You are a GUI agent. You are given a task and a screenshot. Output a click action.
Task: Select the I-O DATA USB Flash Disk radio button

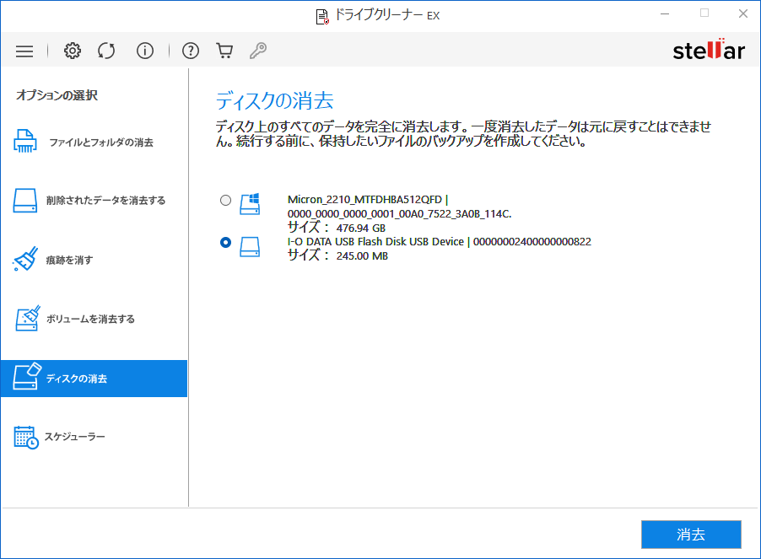[x=225, y=243]
